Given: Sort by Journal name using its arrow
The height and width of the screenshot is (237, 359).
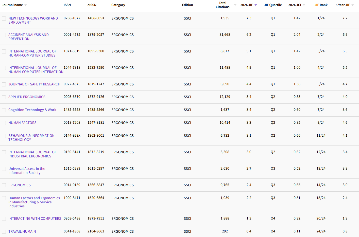Looking at the screenshot, I should click(26, 5).
